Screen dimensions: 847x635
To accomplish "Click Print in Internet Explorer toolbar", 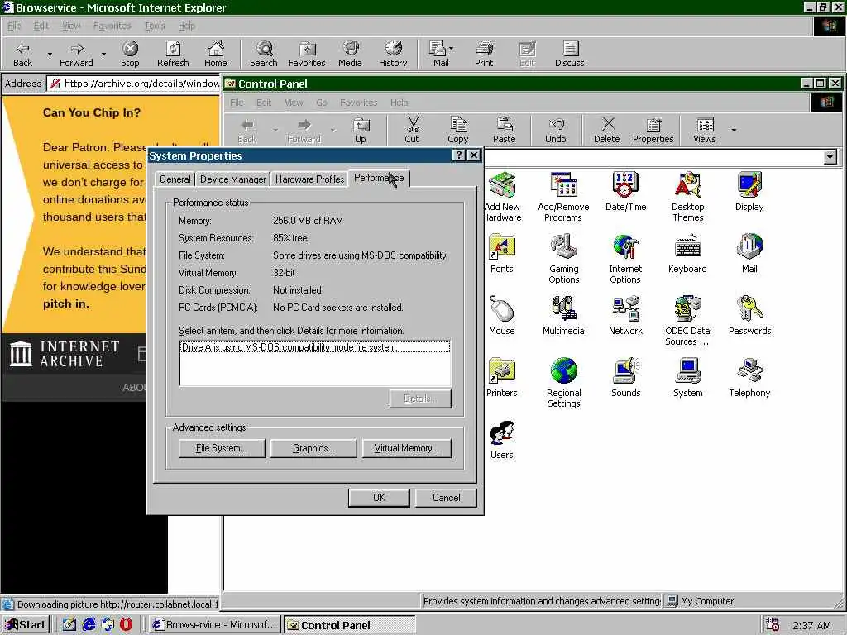I will pos(484,54).
